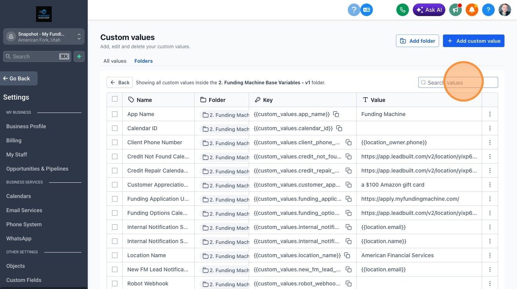Open the orange notifications bell
This screenshot has width=517, height=289.
coord(472,10)
